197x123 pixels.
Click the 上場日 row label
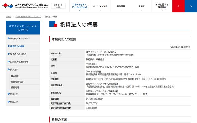point(54,73)
